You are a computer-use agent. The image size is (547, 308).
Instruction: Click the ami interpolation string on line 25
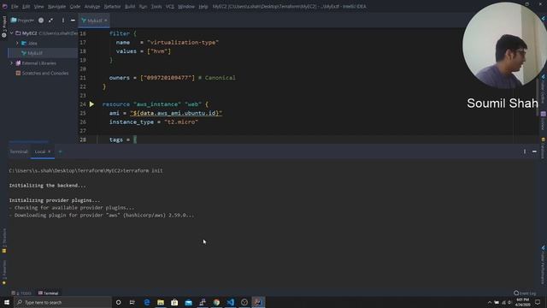click(x=176, y=113)
